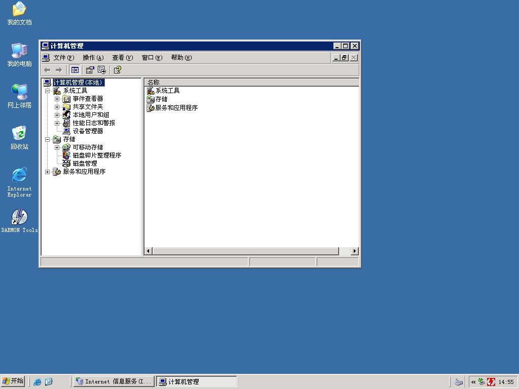Click the Export list toolbar icon
This screenshot has width=519, height=389.
(x=101, y=70)
